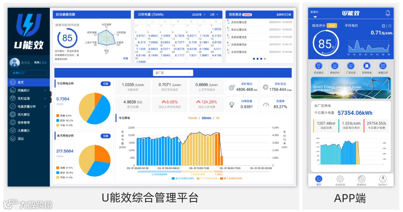Open the 全厂区 zone dropdown
The image size is (403, 212).
click(173, 73)
